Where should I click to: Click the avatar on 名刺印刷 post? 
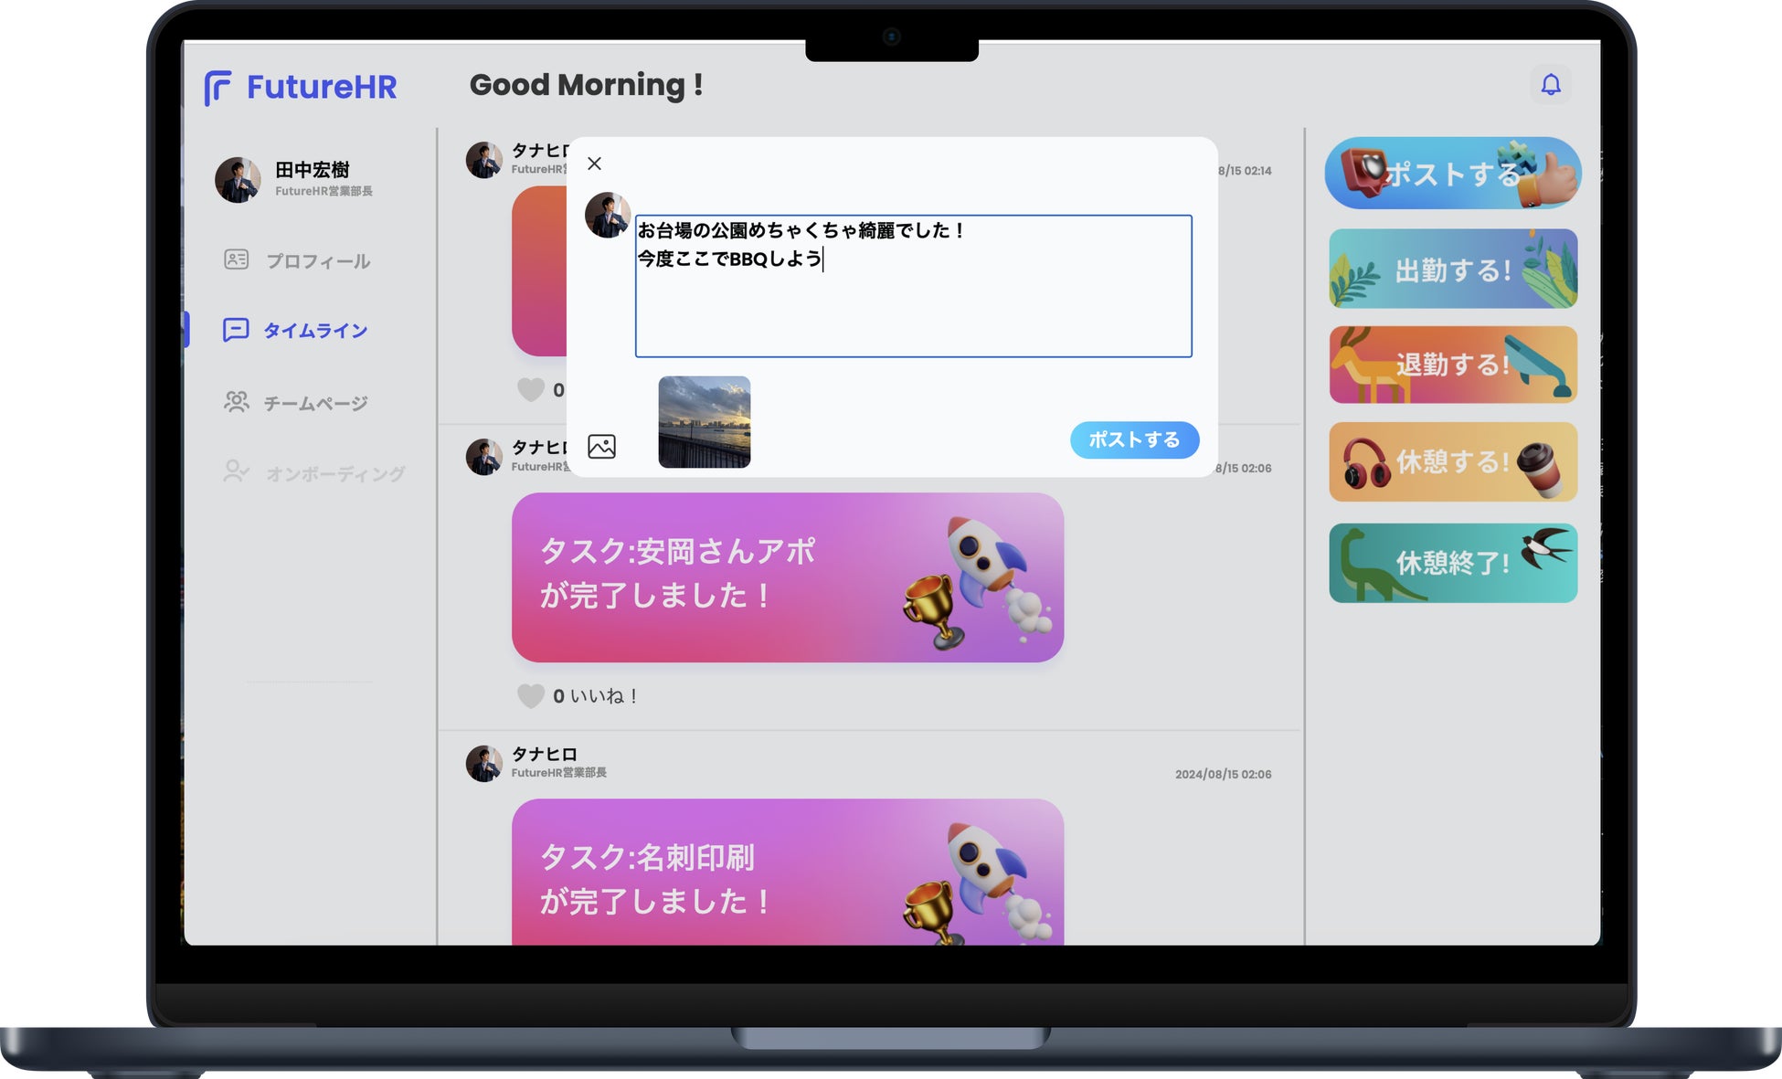click(483, 764)
